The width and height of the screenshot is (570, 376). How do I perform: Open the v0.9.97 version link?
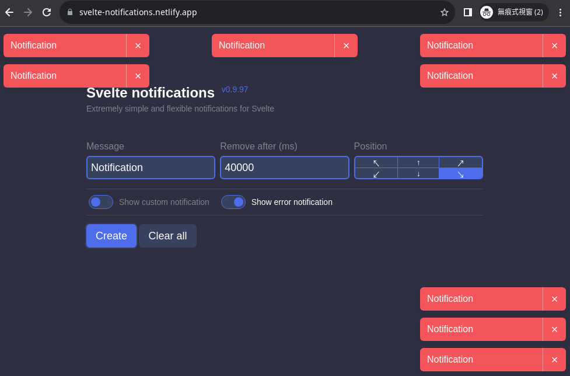coord(235,89)
